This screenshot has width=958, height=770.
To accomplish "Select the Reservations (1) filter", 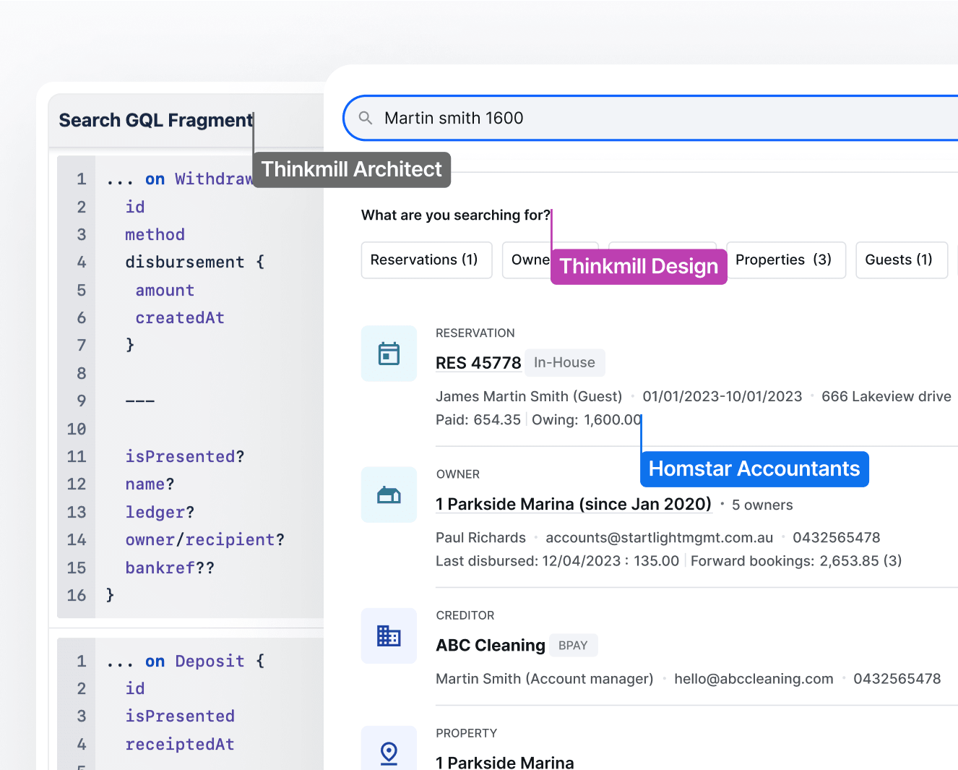I will (x=426, y=260).
